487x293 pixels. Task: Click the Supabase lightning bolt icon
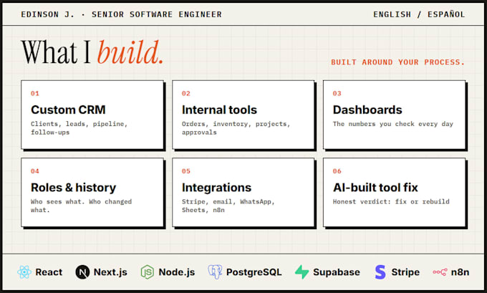click(302, 272)
